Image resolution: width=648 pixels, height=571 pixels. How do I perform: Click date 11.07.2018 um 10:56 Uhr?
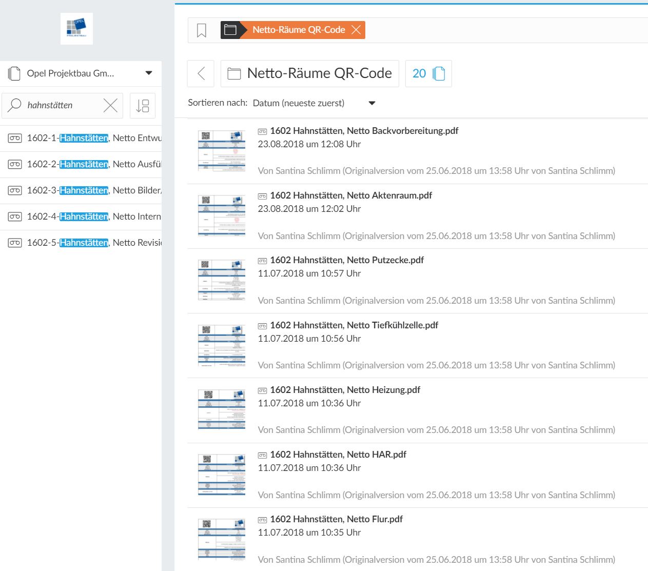click(309, 339)
